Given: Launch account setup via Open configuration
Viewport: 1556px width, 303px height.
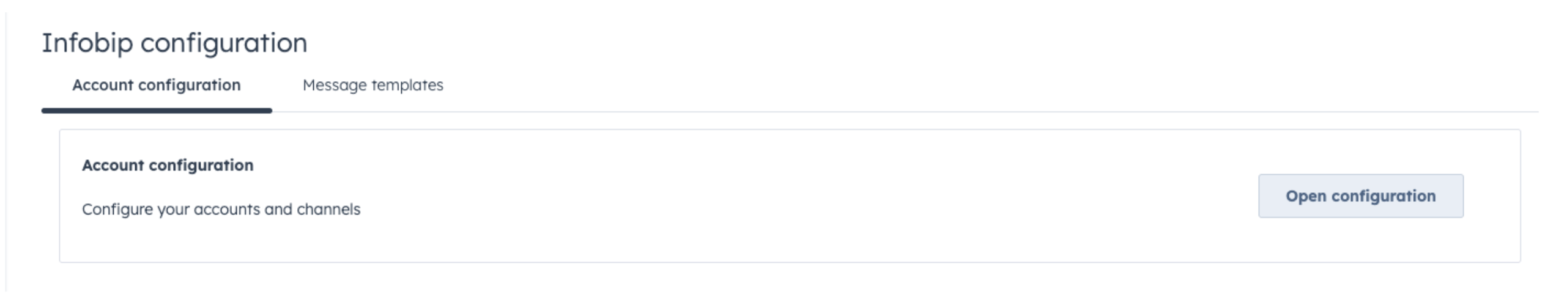Looking at the screenshot, I should click(1360, 196).
